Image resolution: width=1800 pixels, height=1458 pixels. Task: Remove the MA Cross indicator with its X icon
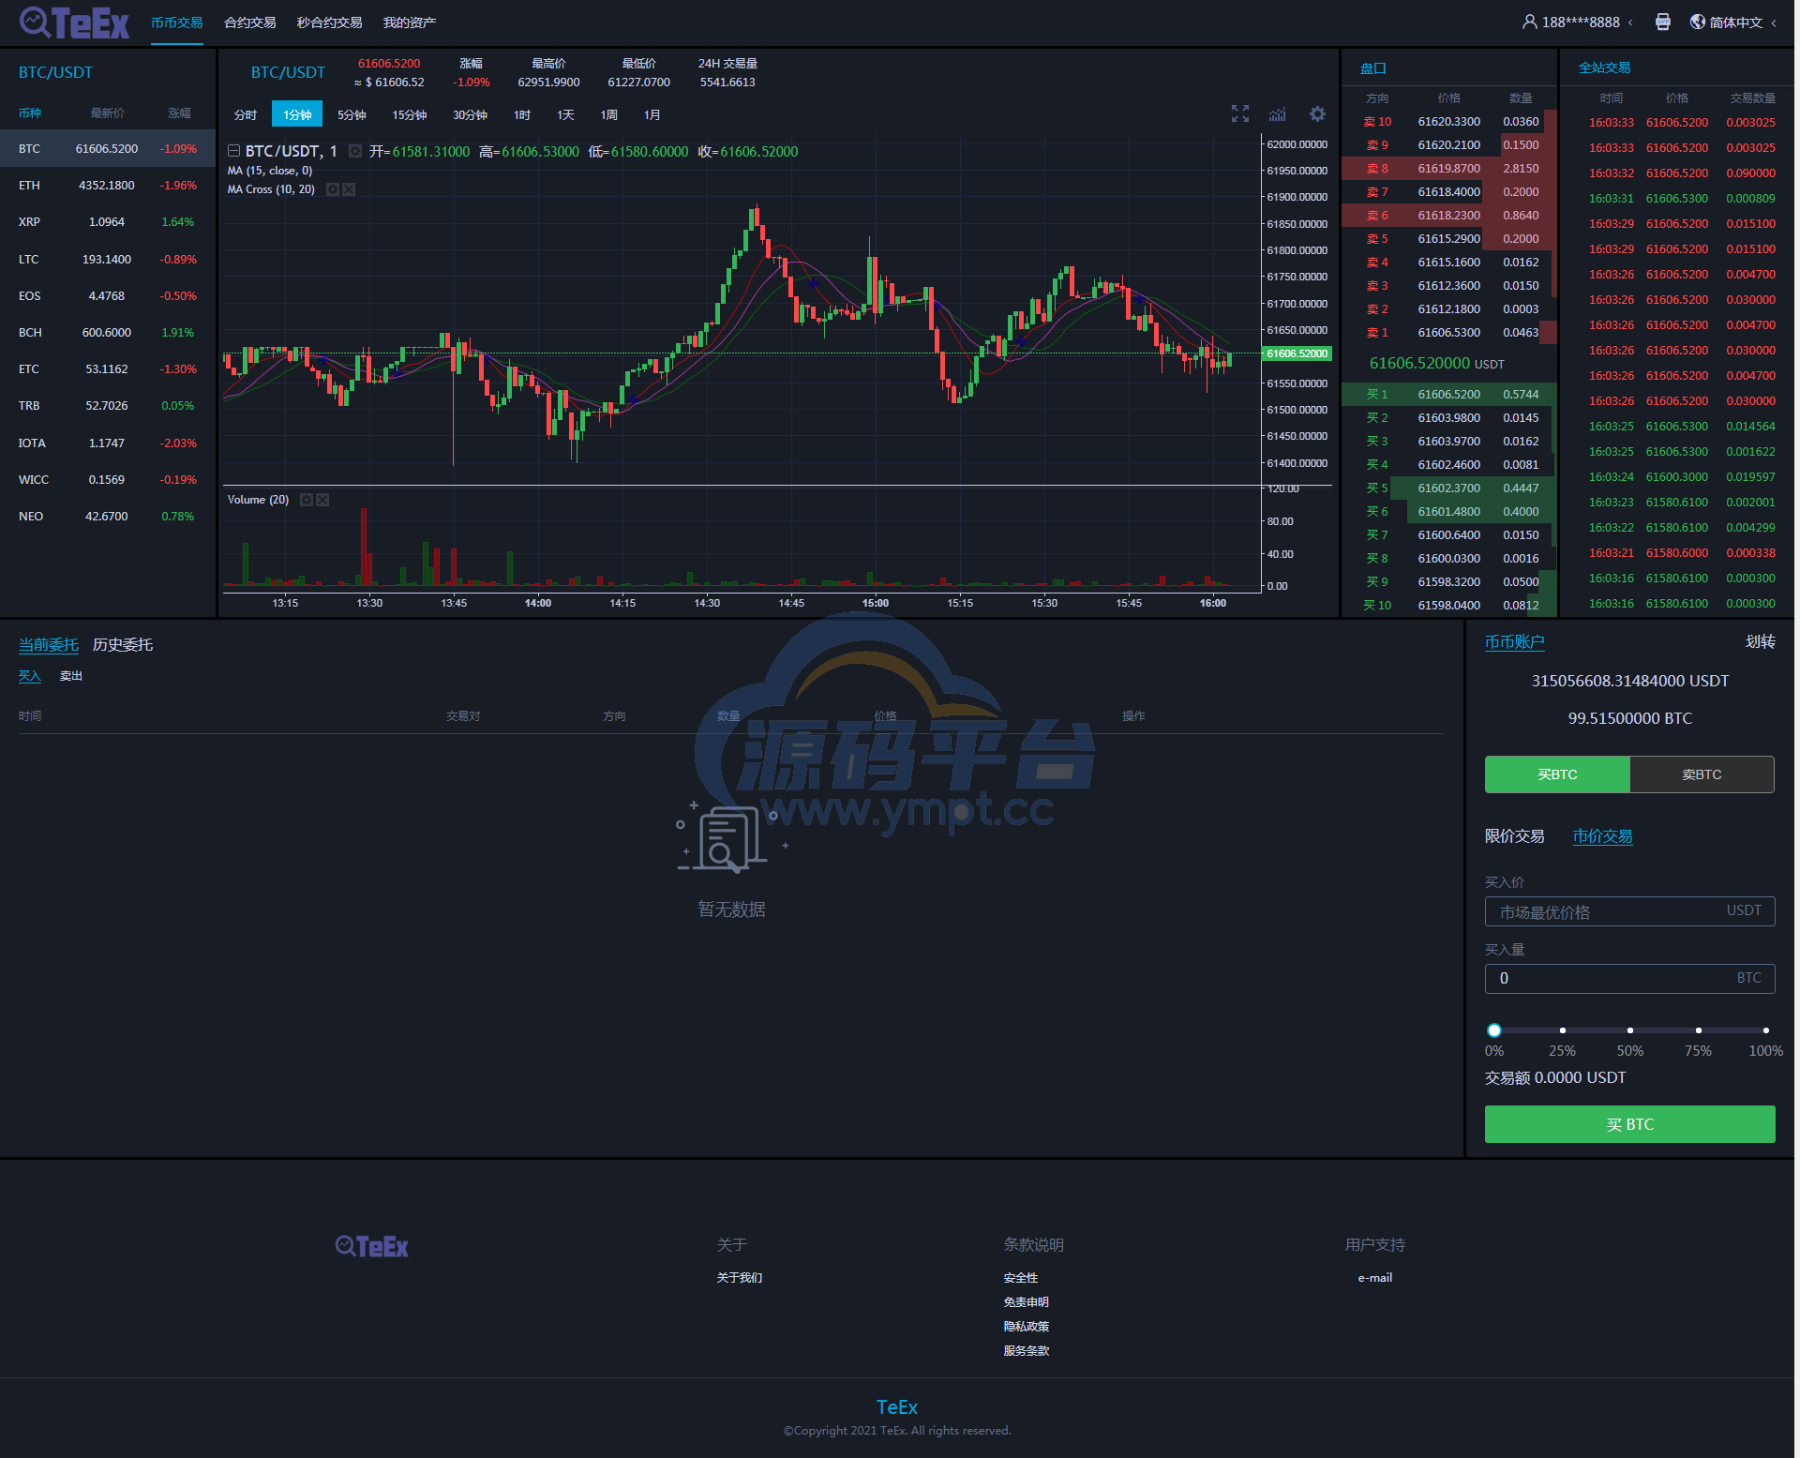pyautogui.click(x=349, y=189)
